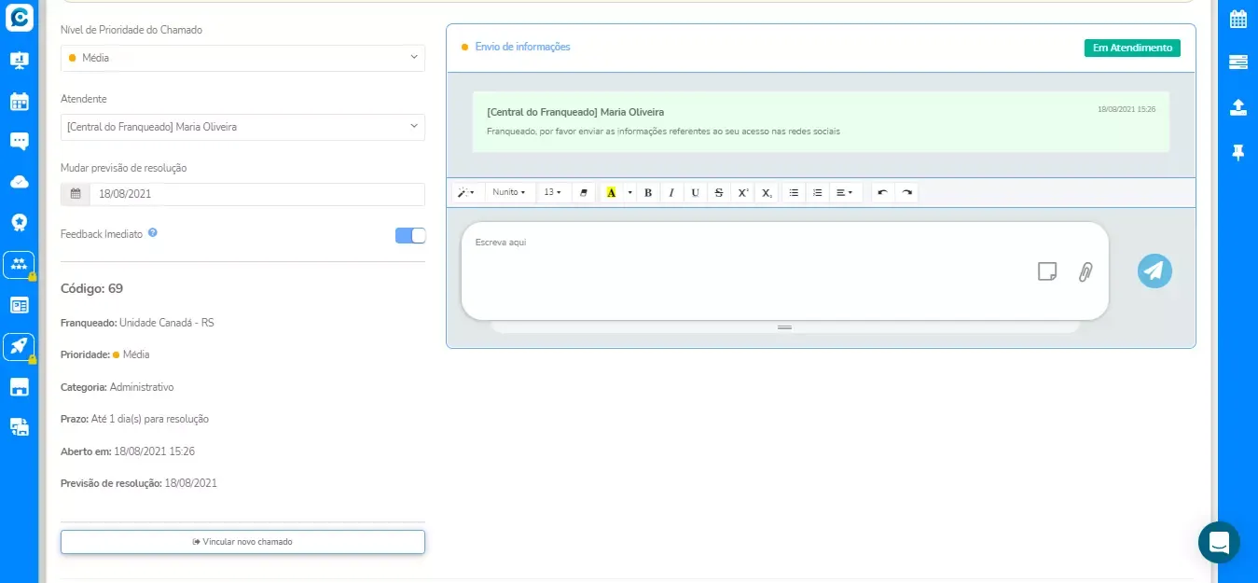Show help for Feedback Imediato
Image resolution: width=1258 pixels, height=583 pixels.
[153, 233]
